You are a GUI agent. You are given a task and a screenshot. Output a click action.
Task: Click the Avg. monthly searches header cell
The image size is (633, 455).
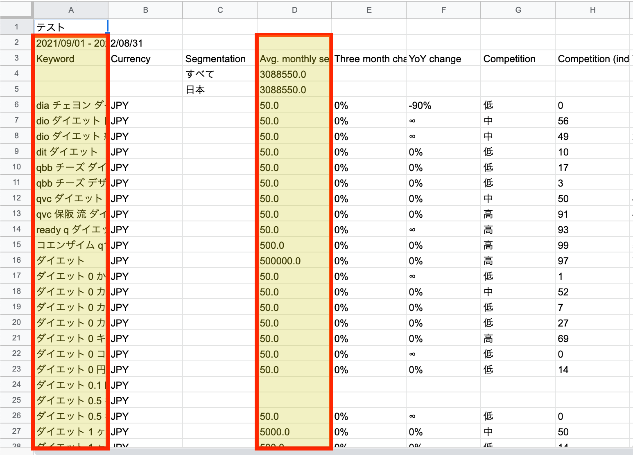click(294, 59)
